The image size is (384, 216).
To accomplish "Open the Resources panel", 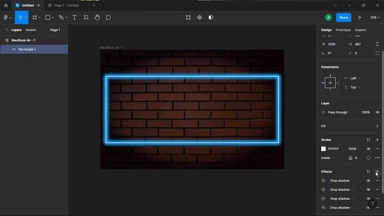I will tap(86, 17).
